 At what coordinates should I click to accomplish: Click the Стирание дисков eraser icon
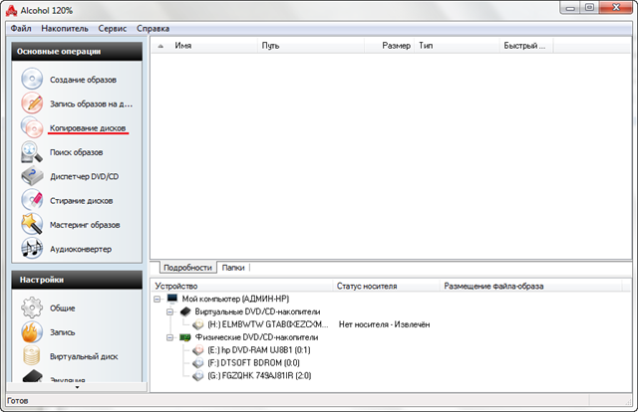32,200
